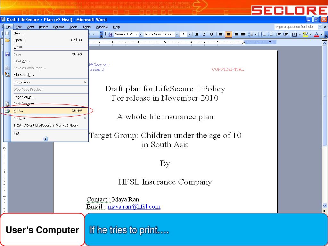The height and width of the screenshot is (246, 328).
Task: Click the right indent marker on the ruler
Action: 244,43
